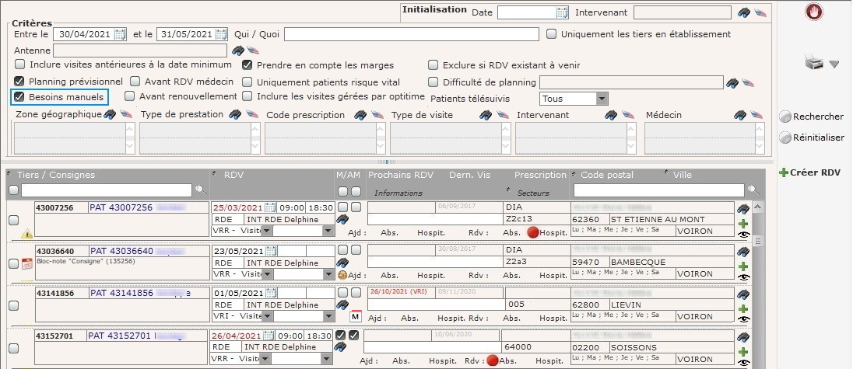Image resolution: width=853 pixels, height=369 pixels.
Task: Click red Abs. indicator on 43152701 row
Action: pyautogui.click(x=493, y=360)
